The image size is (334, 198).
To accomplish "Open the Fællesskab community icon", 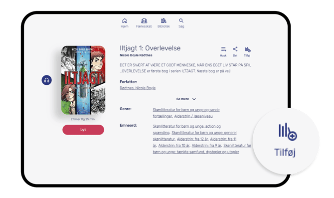I will click(144, 21).
